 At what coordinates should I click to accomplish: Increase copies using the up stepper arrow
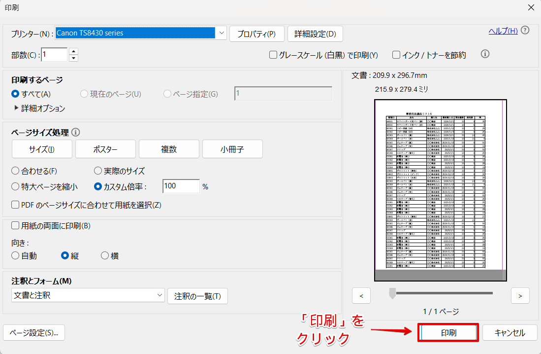coord(73,51)
